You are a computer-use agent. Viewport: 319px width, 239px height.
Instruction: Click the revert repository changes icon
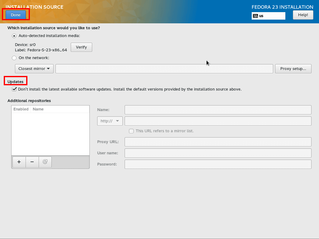(x=45, y=162)
